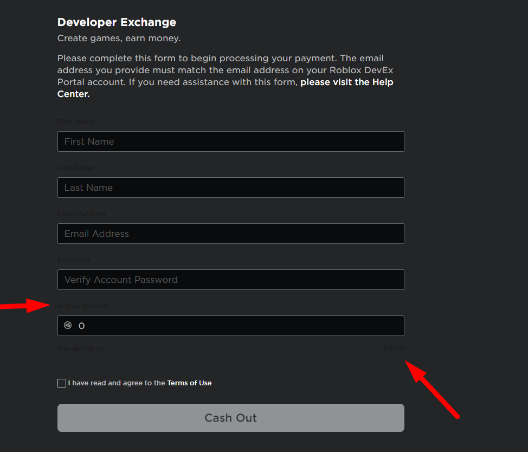Click the Robux Amount field label

(x=83, y=306)
